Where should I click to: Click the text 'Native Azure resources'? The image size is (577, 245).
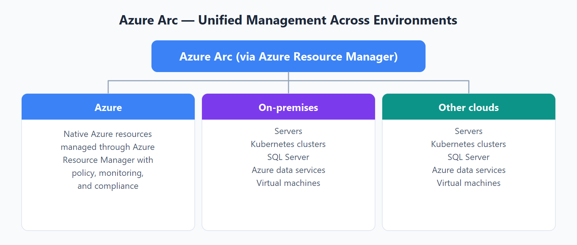pyautogui.click(x=108, y=134)
